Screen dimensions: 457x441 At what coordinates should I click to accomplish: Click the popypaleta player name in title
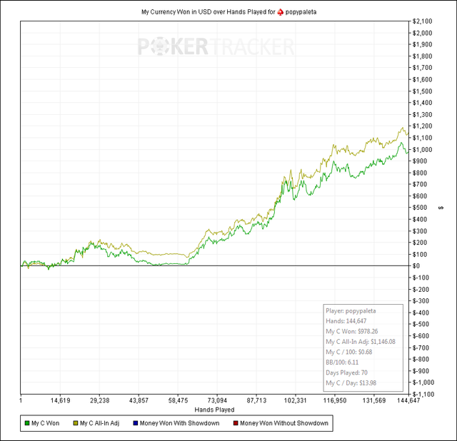301,12
